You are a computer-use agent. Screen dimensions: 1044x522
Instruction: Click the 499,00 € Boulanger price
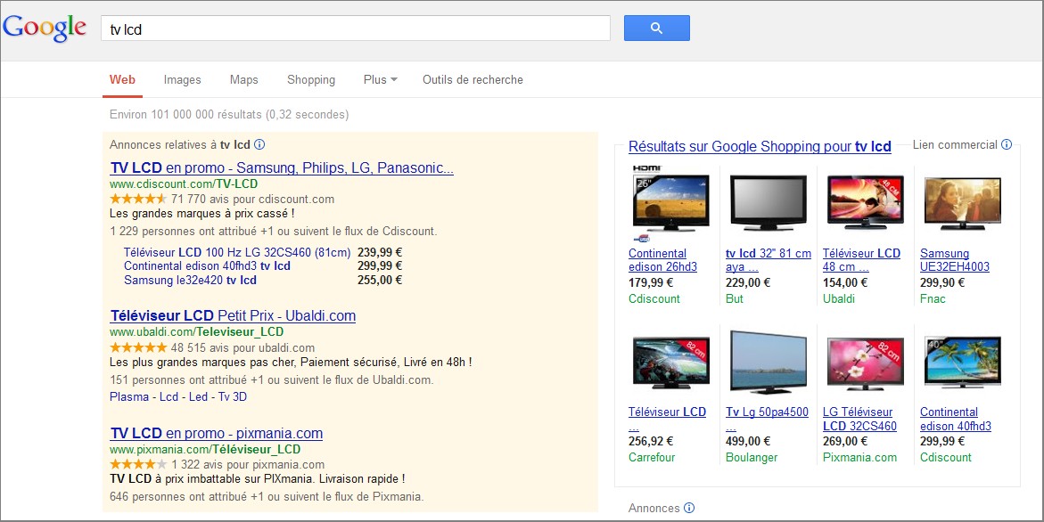[748, 442]
